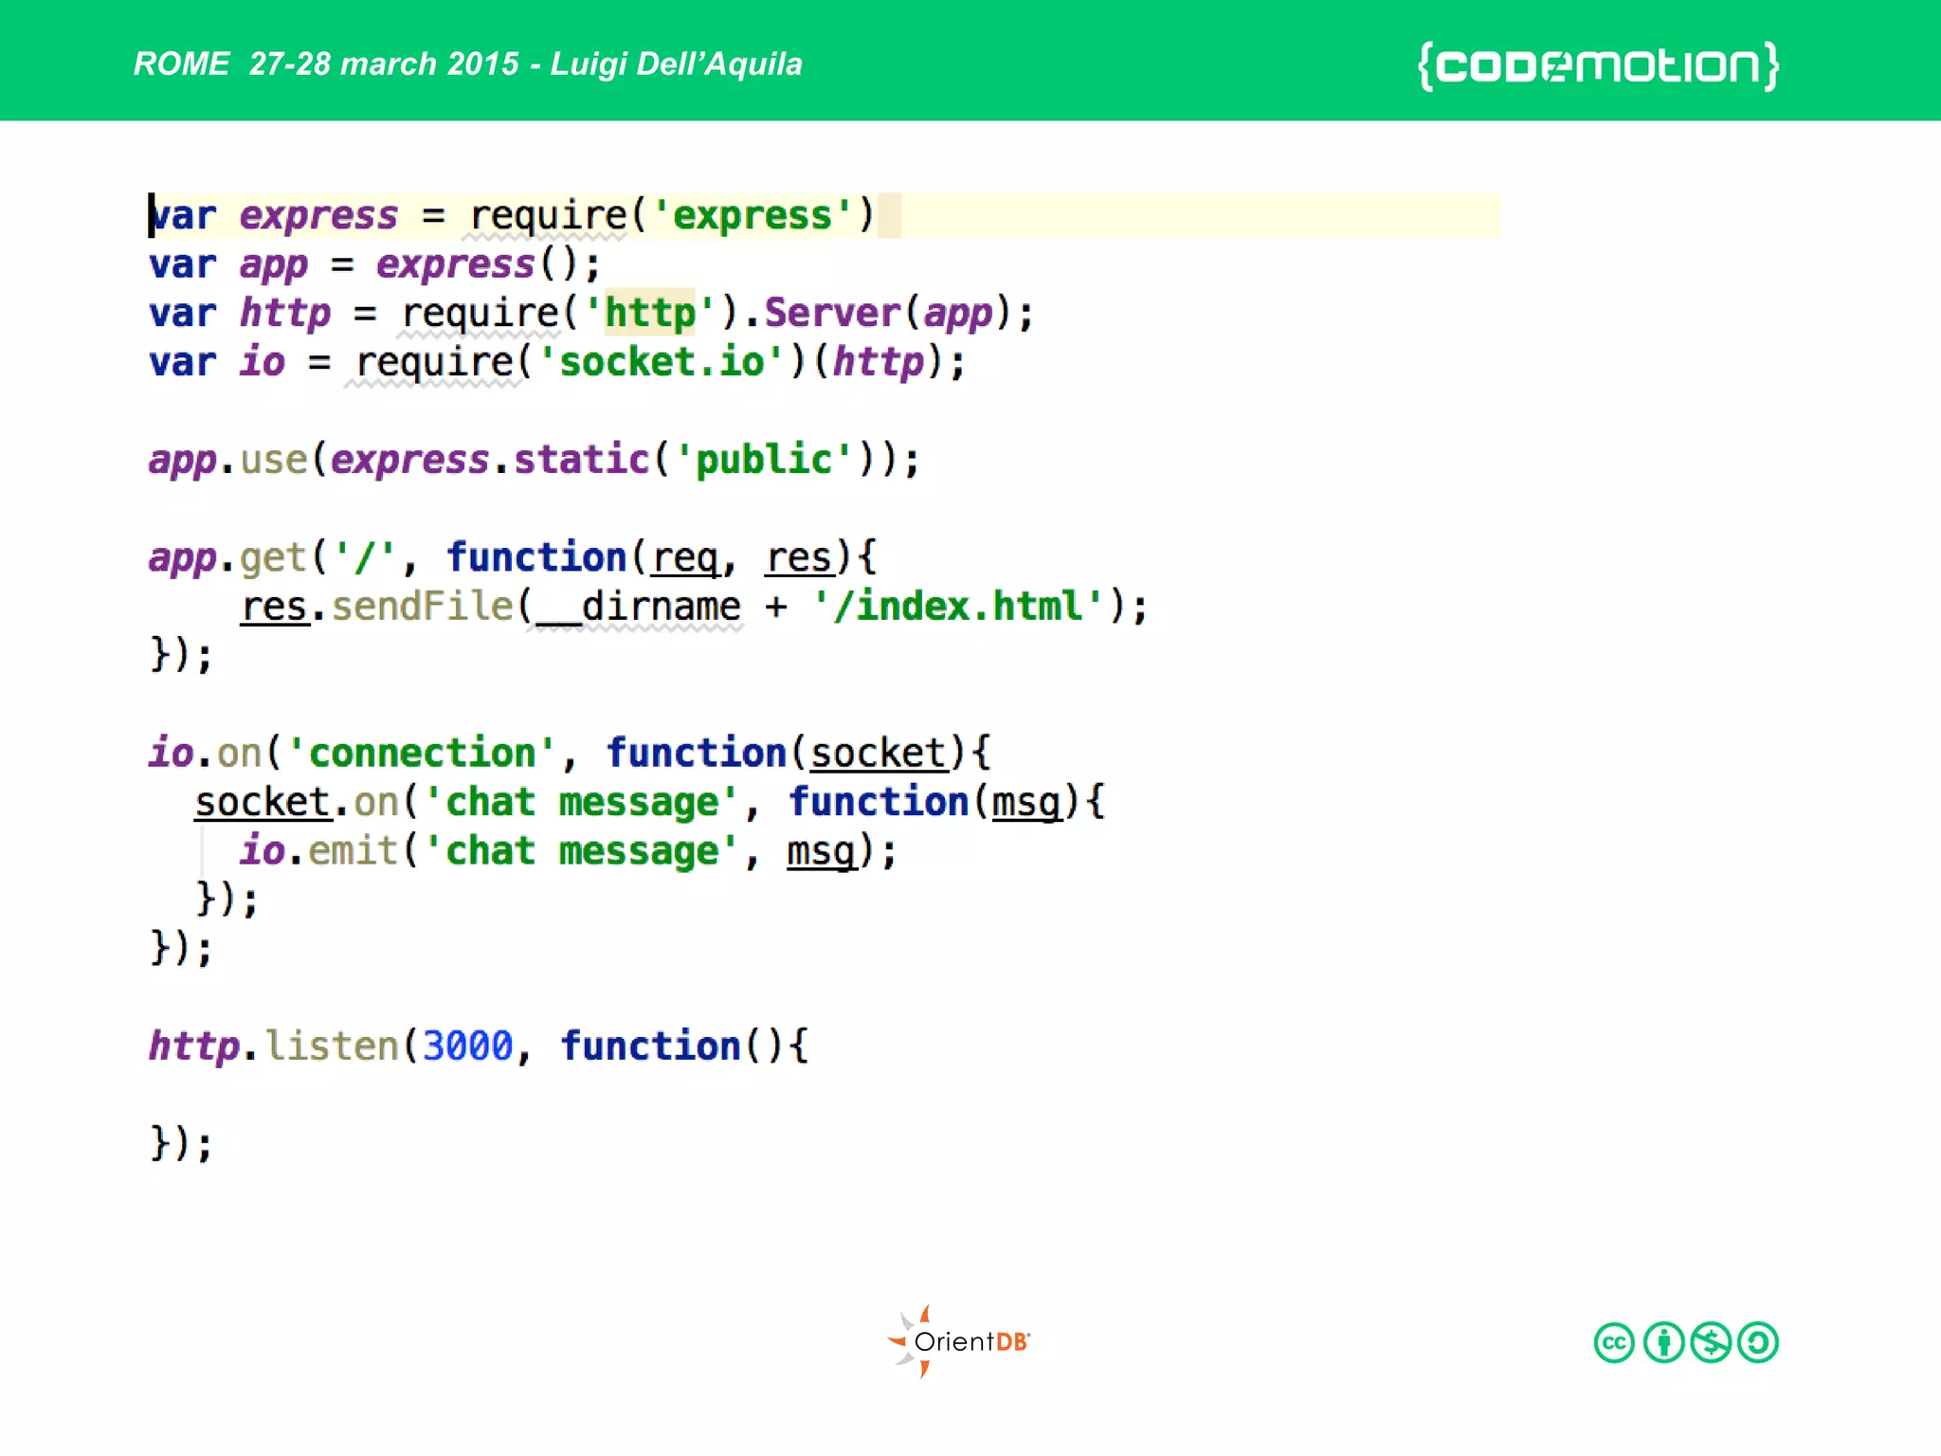This screenshot has width=1941, height=1456.
Task: Click the Creative Commons CC icon
Action: click(1614, 1342)
